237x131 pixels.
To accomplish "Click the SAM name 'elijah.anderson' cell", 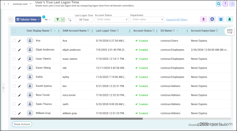I will click(x=72, y=50).
